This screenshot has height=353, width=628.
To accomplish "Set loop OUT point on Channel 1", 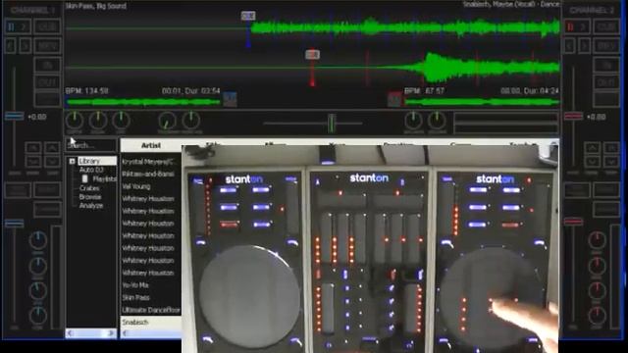I will coord(48,82).
